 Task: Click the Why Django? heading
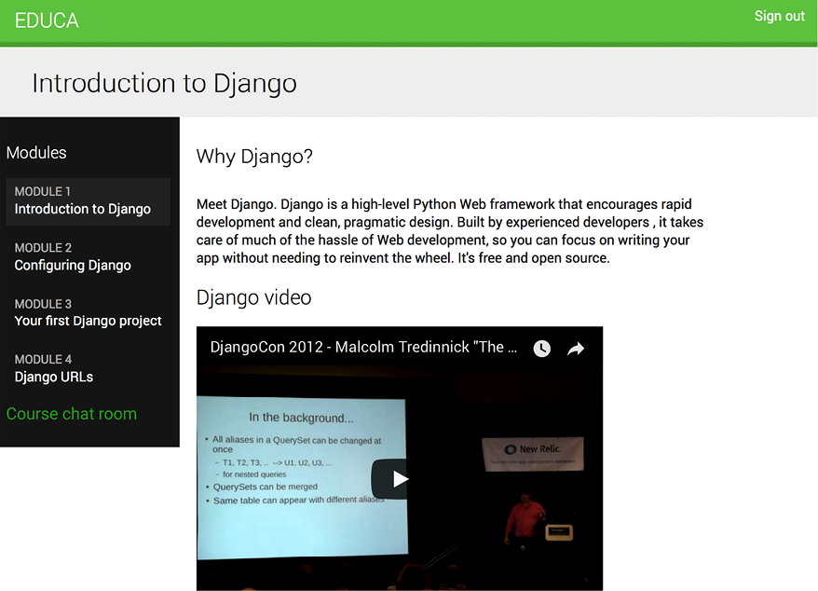point(254,157)
